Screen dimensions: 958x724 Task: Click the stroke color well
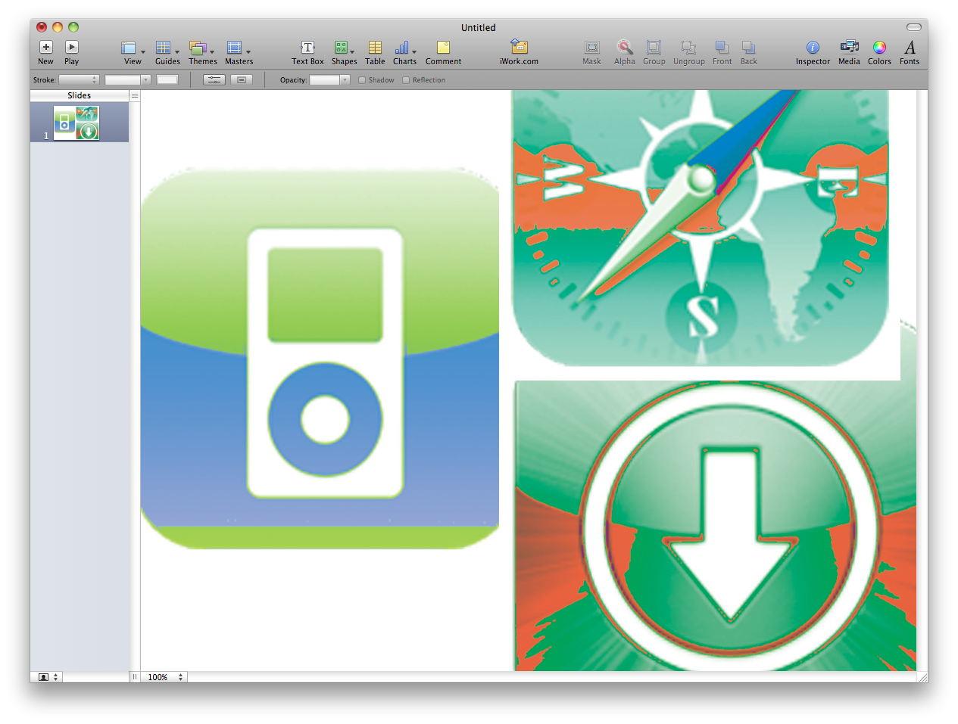tap(167, 79)
